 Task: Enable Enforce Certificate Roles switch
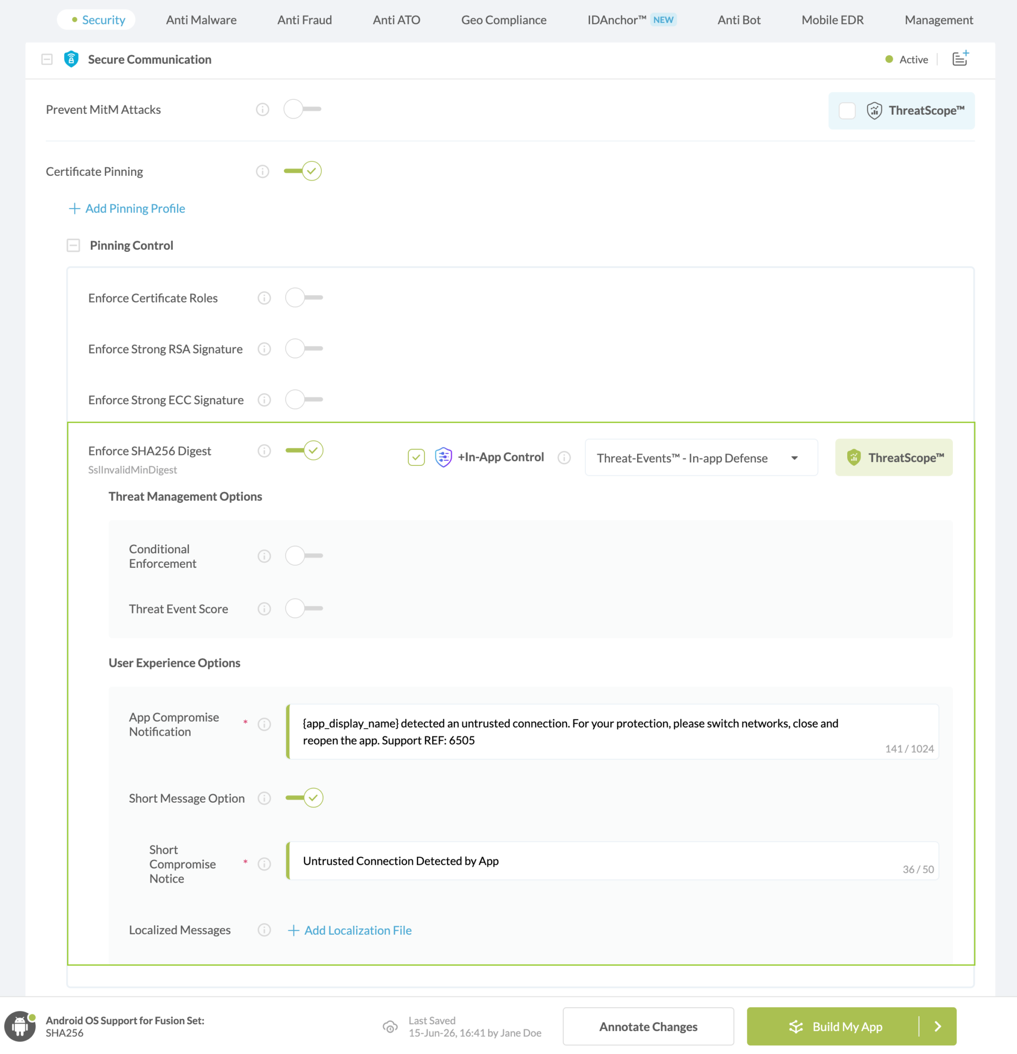coord(304,298)
